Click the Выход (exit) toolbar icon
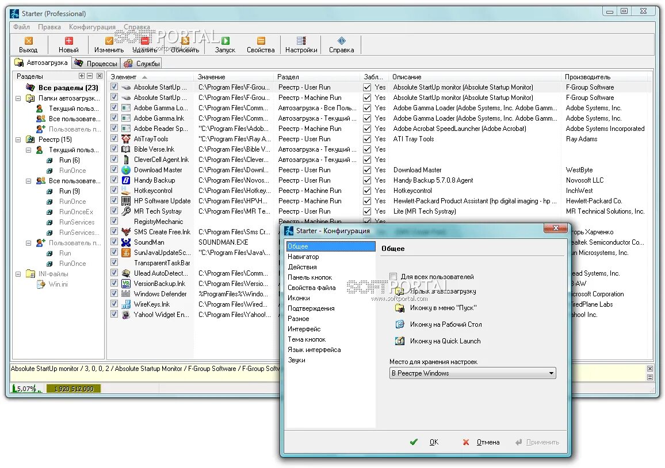 [x=28, y=41]
